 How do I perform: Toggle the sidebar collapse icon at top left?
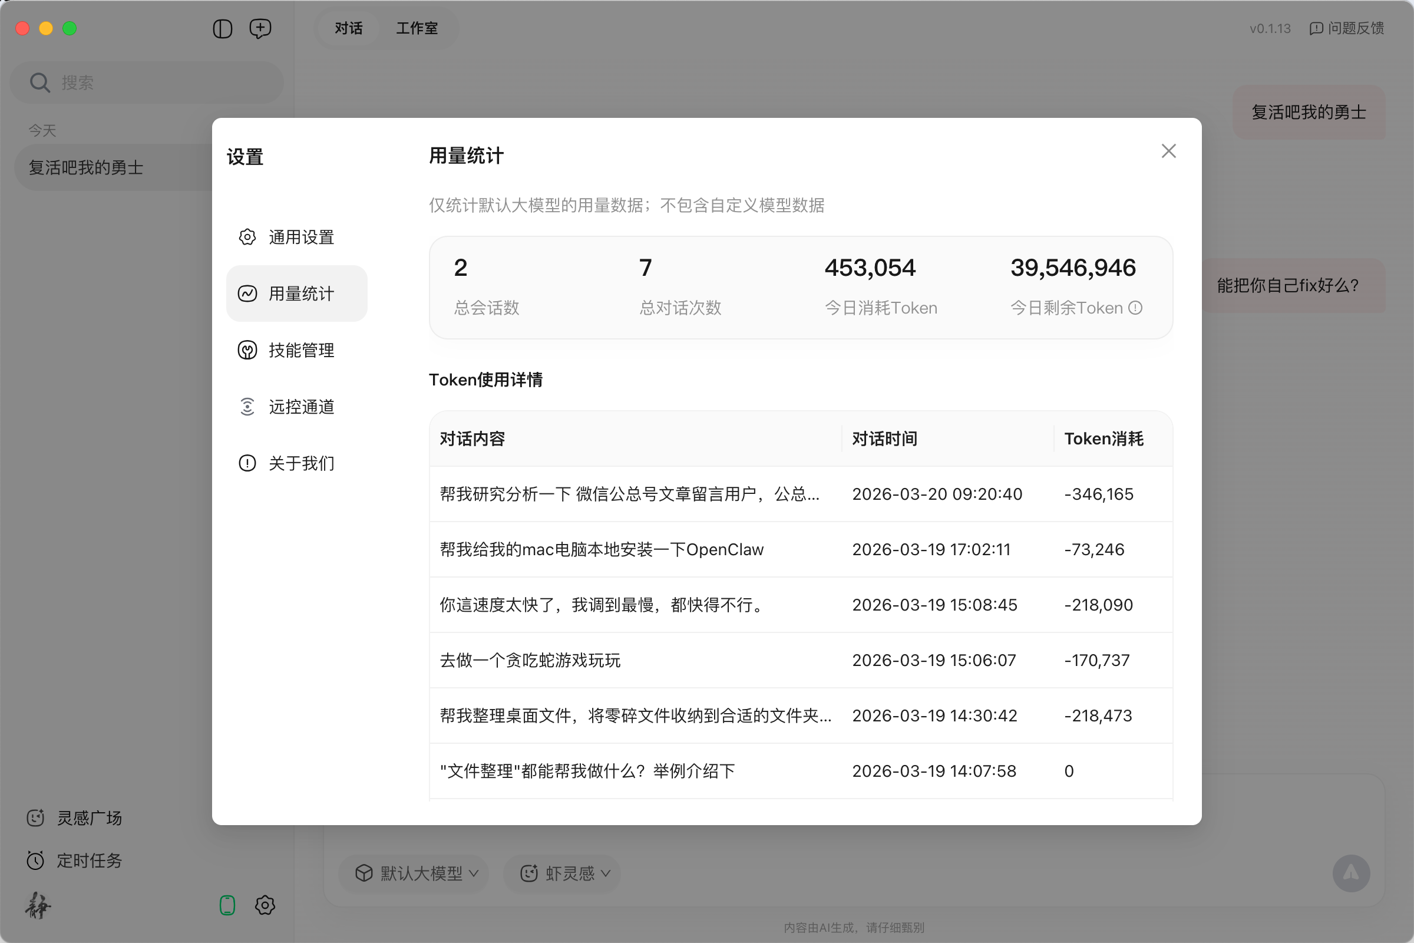click(x=222, y=28)
